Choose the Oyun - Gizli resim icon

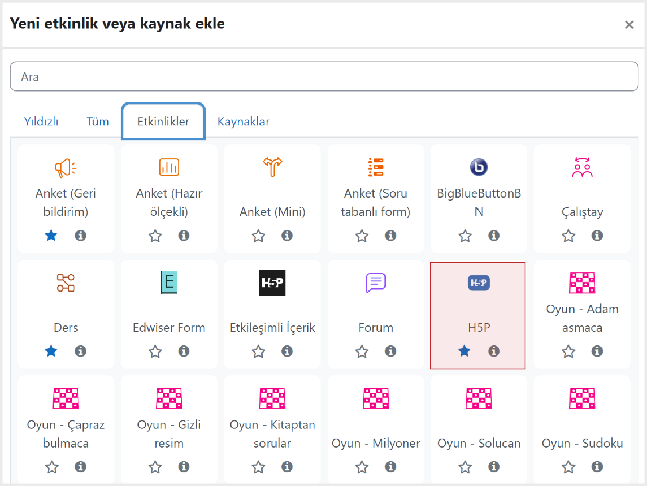(169, 398)
